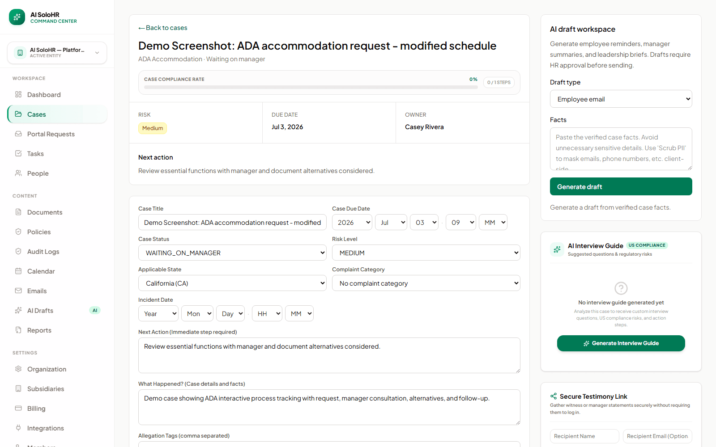Click the AI SoloHR logo icon
The width and height of the screenshot is (716, 447).
(17, 17)
